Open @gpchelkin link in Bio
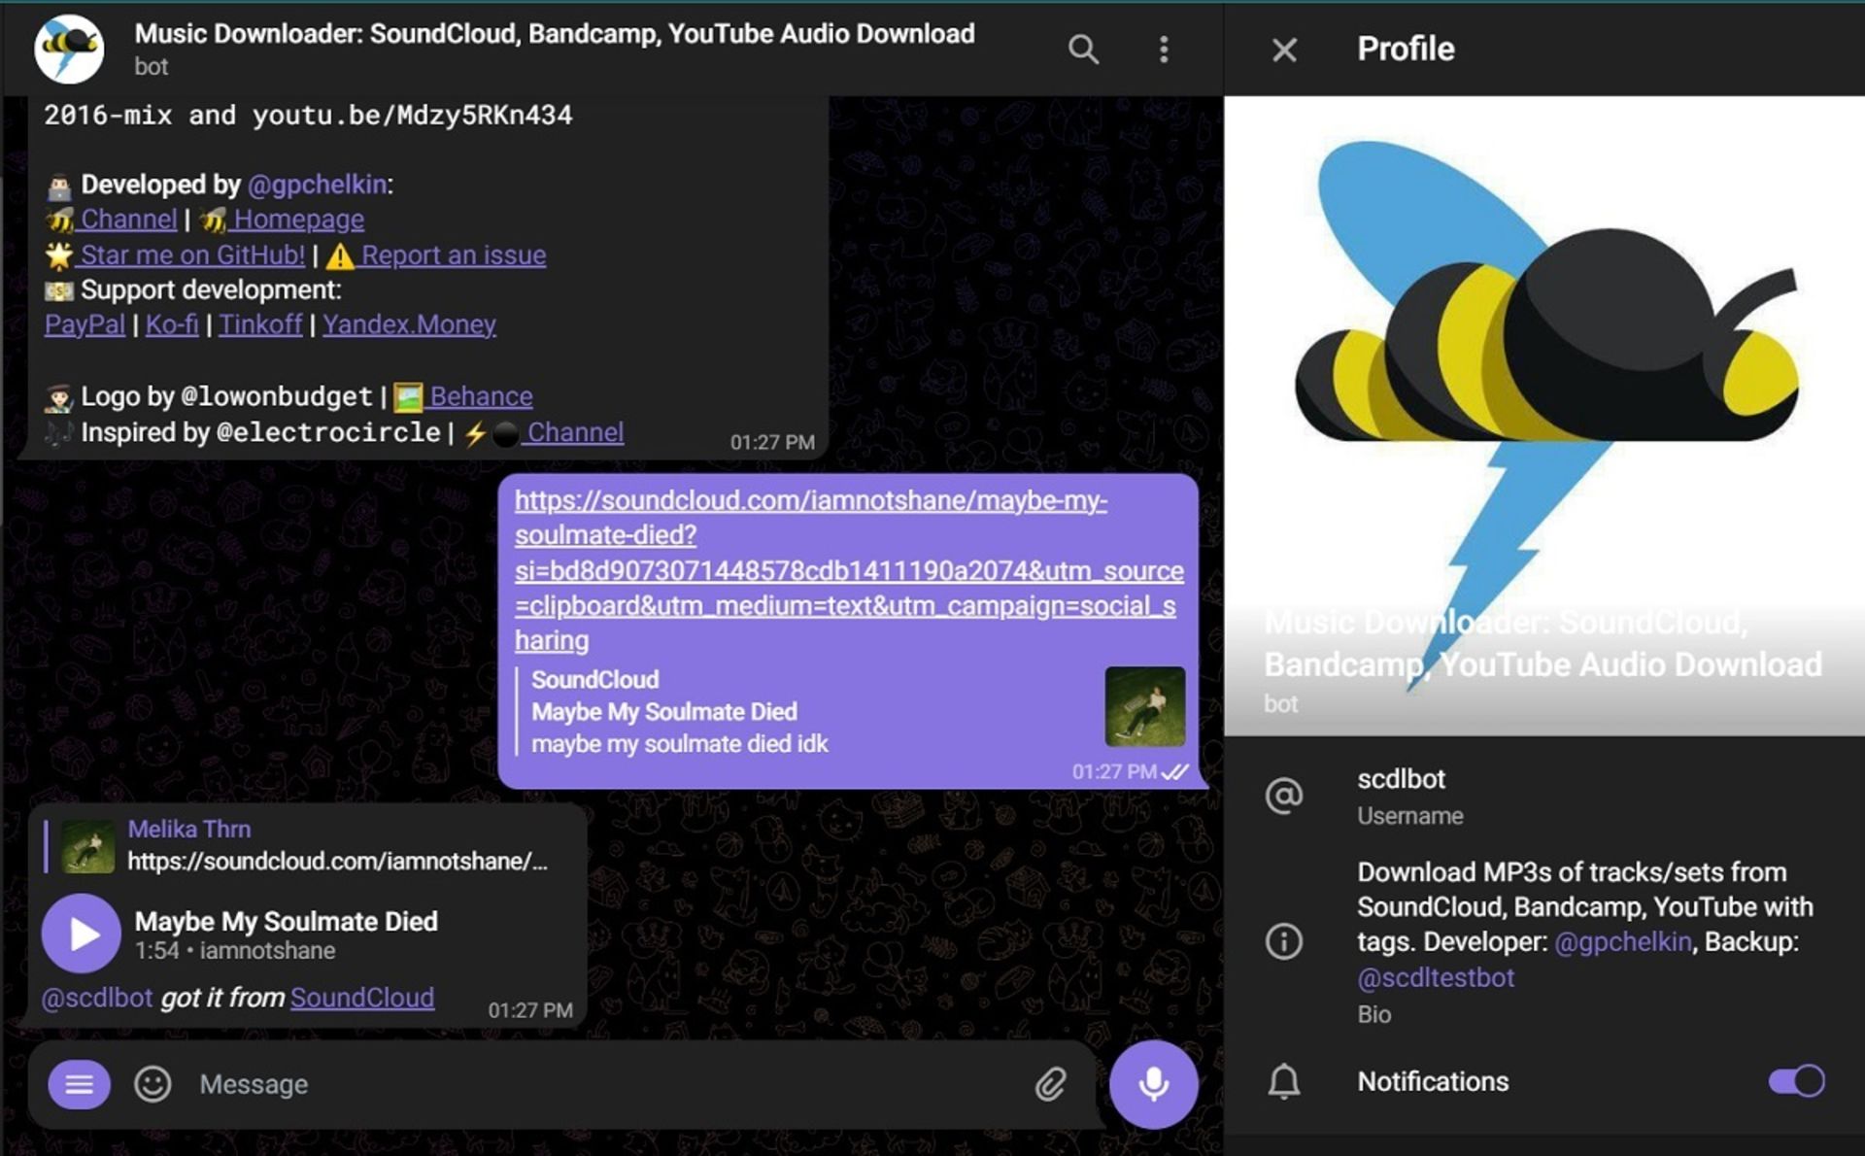 click(1623, 942)
